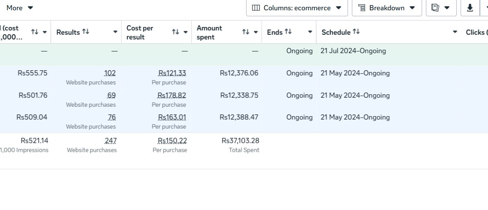
Task: Sort by Schedule column arrows
Action: (356, 32)
